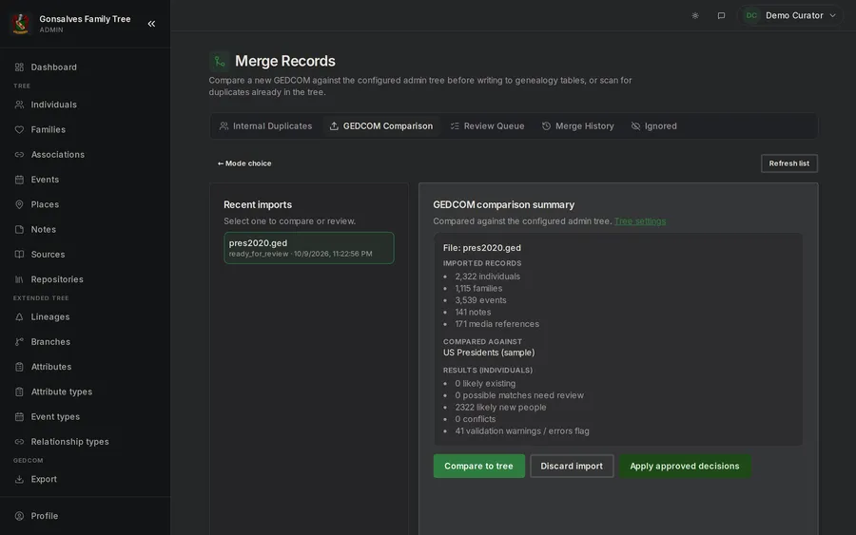Click the Associations link icon
The image size is (856, 535).
click(x=19, y=154)
